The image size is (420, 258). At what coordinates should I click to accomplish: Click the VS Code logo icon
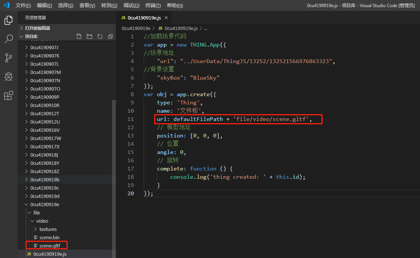(x=6, y=5)
